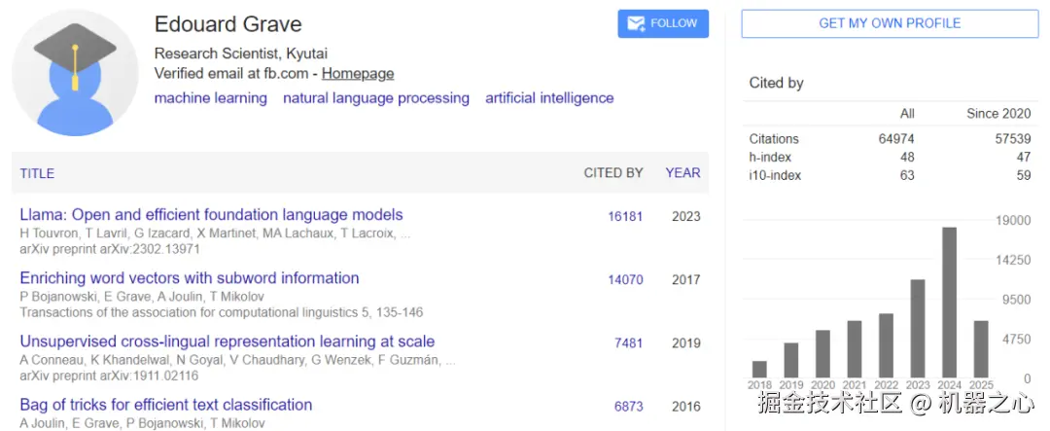Select the artificial intelligence tag

tap(549, 98)
